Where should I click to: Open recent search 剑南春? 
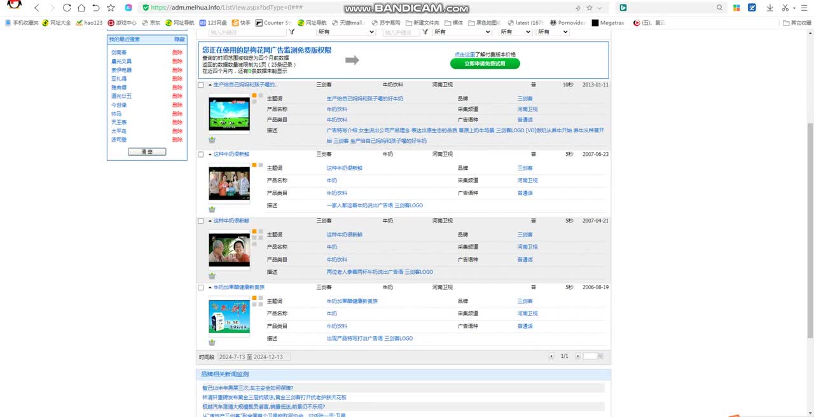pos(119,53)
